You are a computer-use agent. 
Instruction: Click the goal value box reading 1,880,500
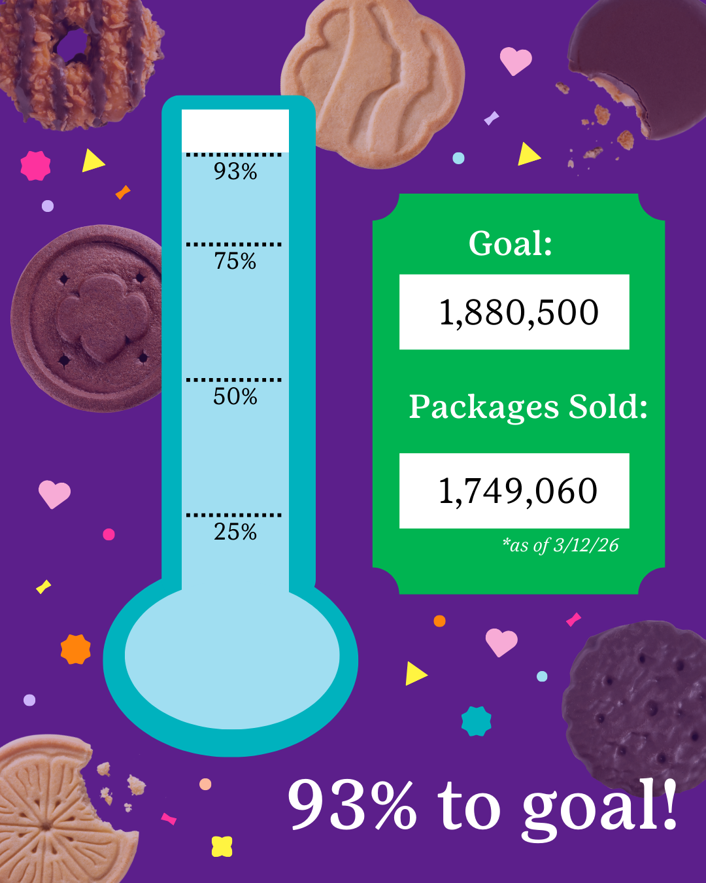514,312
